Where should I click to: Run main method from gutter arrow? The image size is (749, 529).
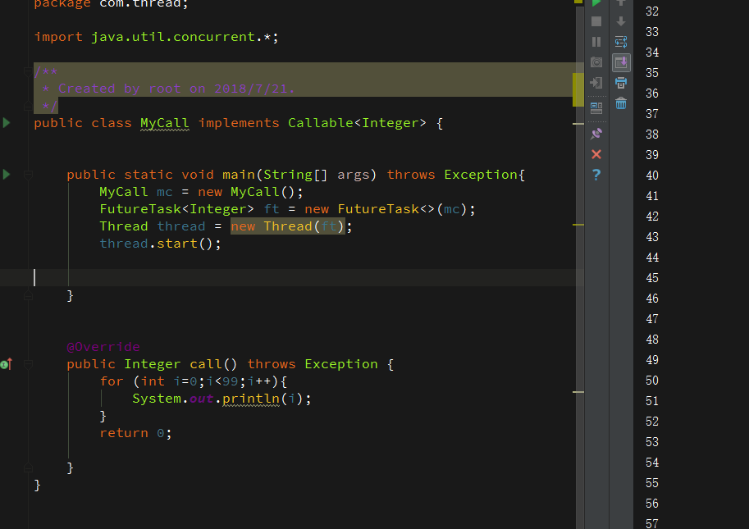pyautogui.click(x=7, y=174)
